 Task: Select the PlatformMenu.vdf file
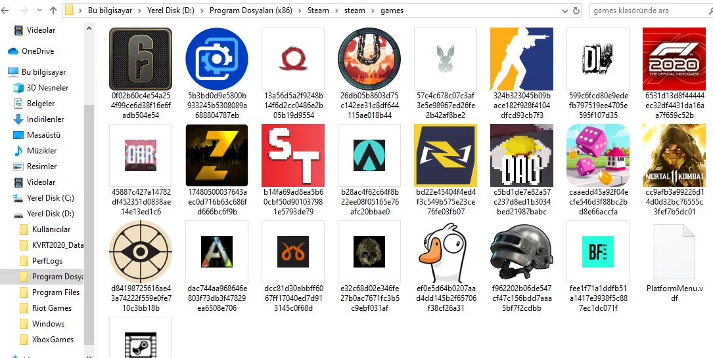tap(674, 252)
